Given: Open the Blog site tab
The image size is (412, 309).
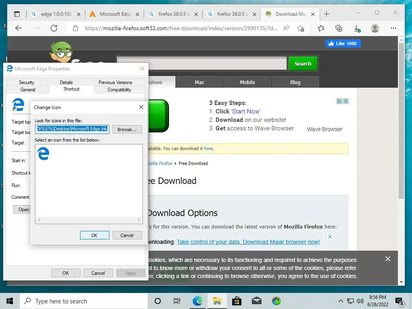Looking at the screenshot, I should (295, 82).
